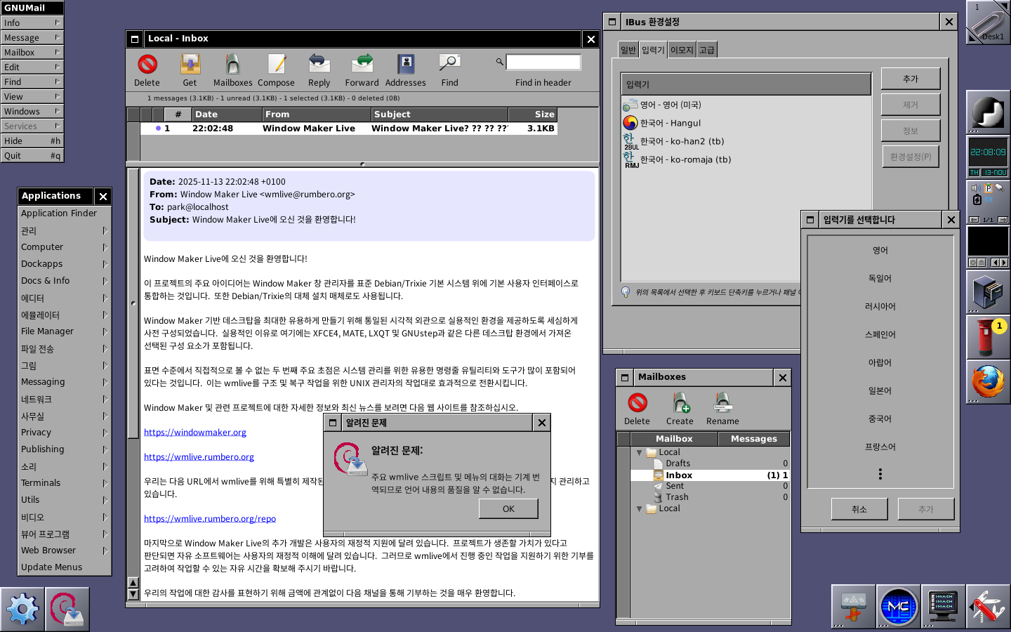The image size is (1011, 632).
Task: Open Compose new message icon
Action: [277, 65]
